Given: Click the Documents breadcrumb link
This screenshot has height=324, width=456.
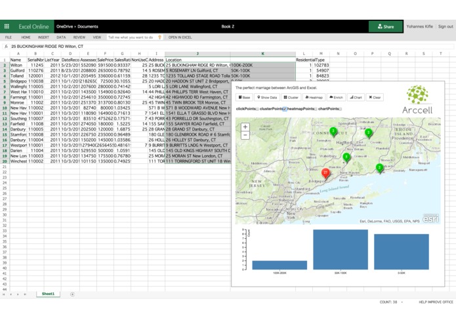Looking at the screenshot, I should click(88, 26).
